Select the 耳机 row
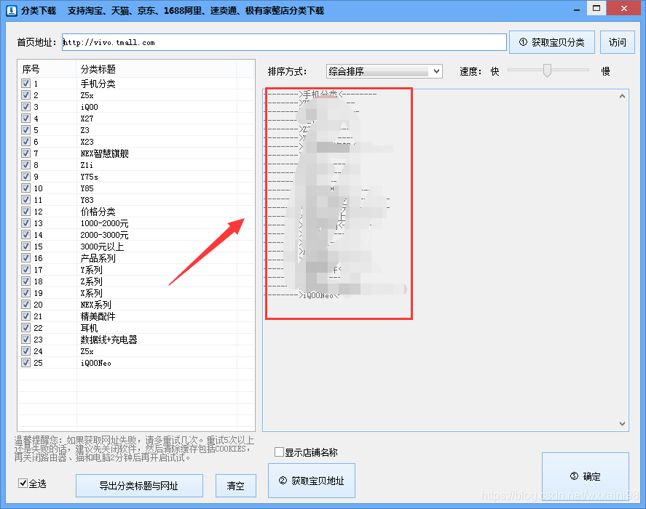Viewport: 646px width, 509px height. tap(136, 327)
